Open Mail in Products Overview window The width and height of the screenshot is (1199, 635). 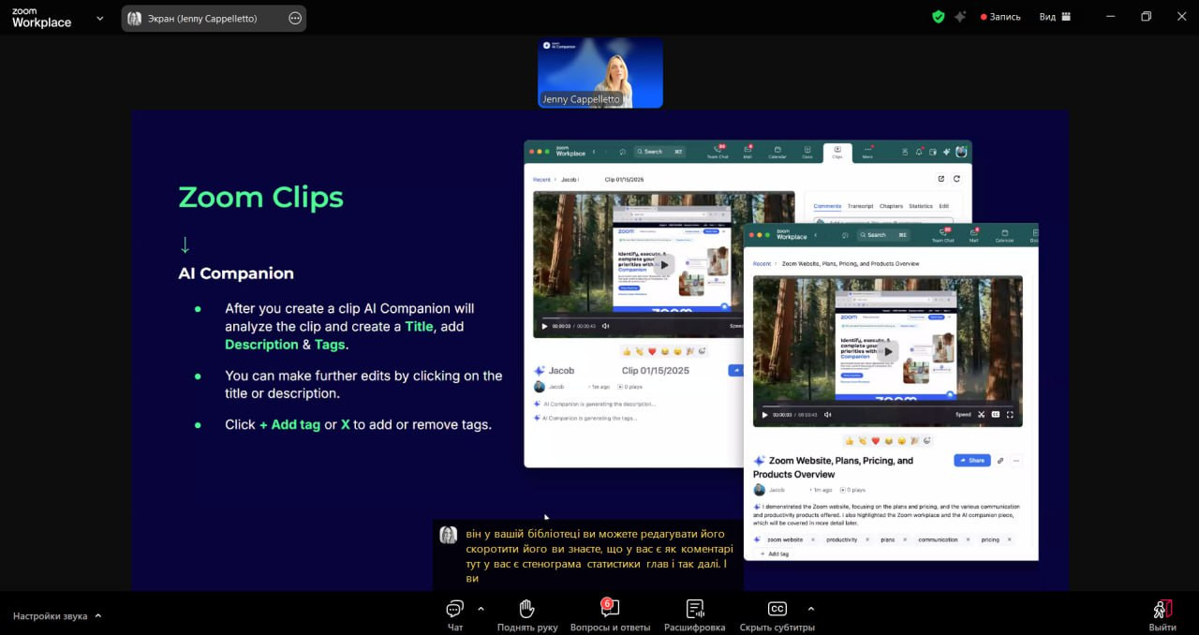[x=974, y=235]
